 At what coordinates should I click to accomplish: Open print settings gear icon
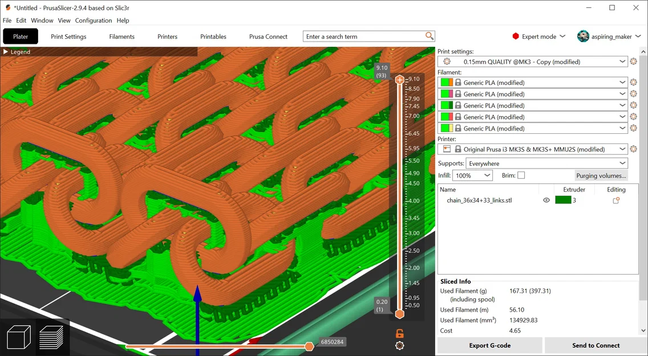(633, 62)
